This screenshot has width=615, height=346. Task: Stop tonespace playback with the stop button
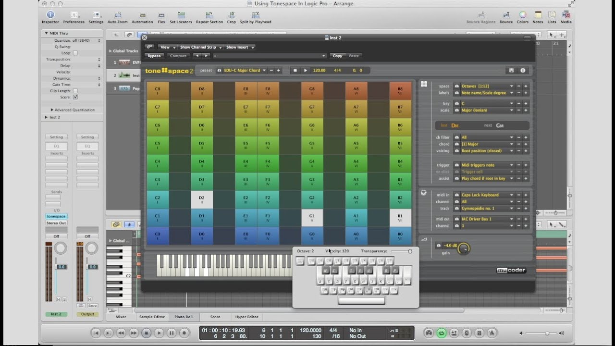coord(295,70)
